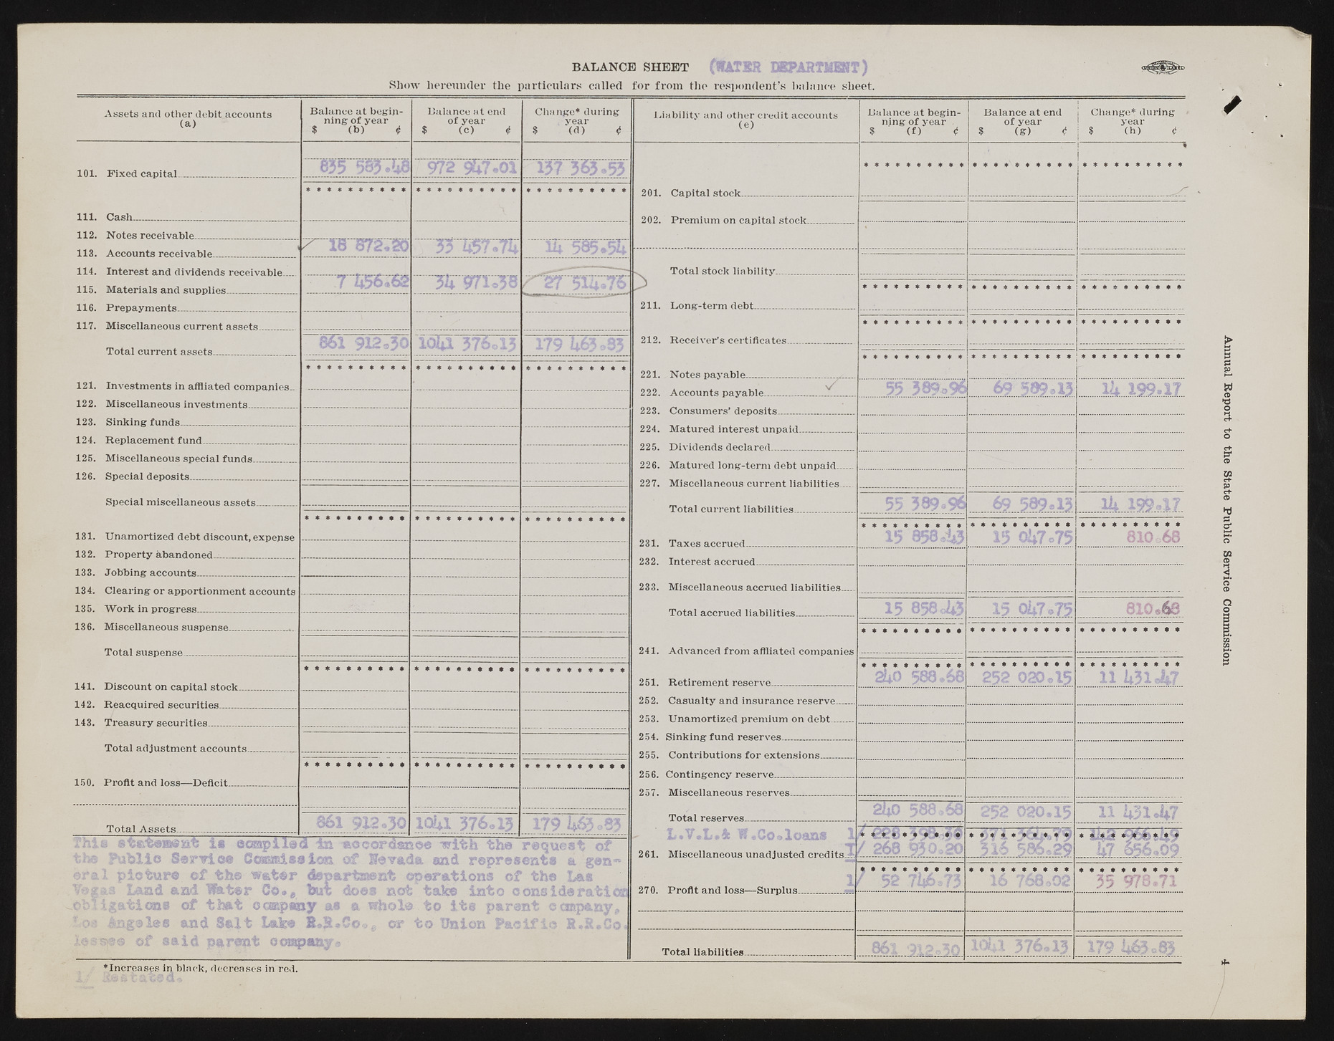The image size is (1334, 1041).
Task: Click the footnote '*Increases in black, decreases in red.'
Action: click(200, 969)
